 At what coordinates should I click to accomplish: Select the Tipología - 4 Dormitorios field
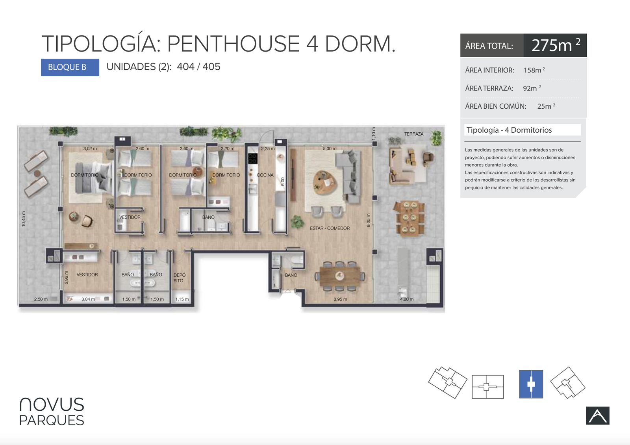tap(522, 130)
